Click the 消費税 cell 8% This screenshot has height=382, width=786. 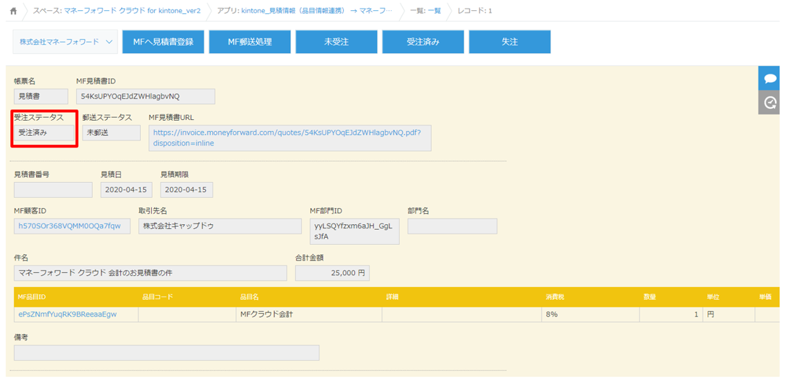591,314
